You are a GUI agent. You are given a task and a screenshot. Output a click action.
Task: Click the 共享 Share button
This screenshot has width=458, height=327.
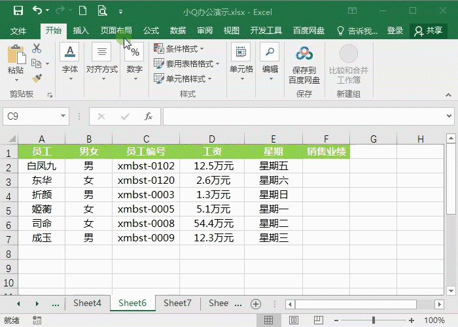(x=428, y=31)
